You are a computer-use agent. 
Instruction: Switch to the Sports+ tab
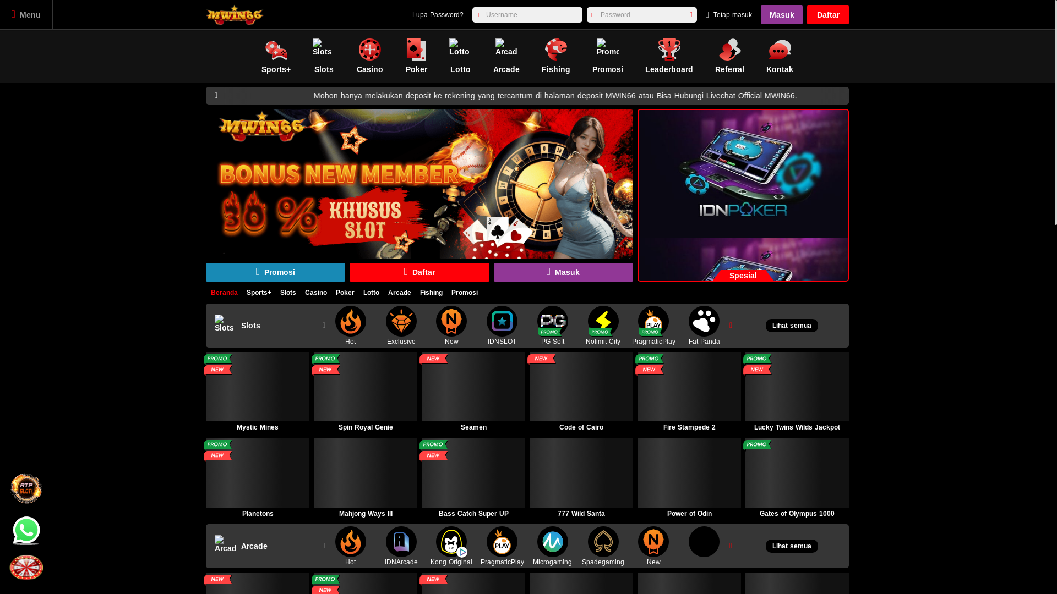[259, 293]
